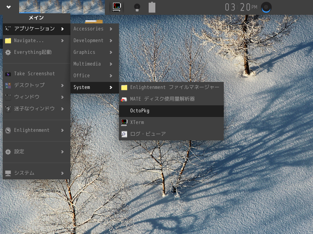Click the gear icon next to Everything起動
The width and height of the screenshot is (313, 234).
pyautogui.click(x=8, y=52)
